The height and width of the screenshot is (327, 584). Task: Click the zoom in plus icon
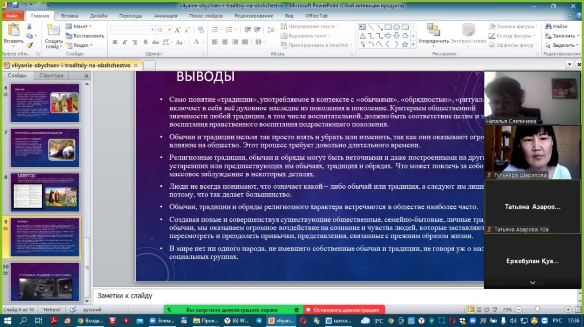pyautogui.click(x=568, y=310)
